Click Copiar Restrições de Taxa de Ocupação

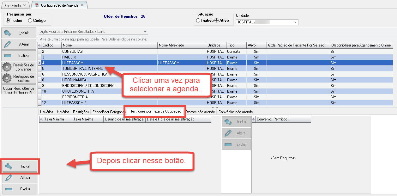[x=19, y=90]
